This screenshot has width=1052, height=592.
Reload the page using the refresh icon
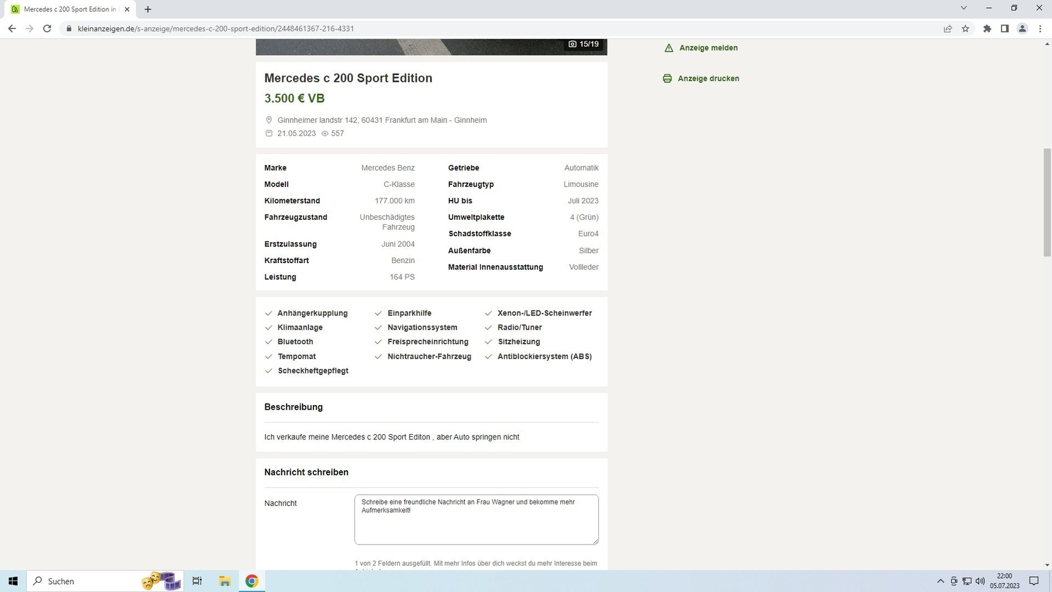click(47, 28)
